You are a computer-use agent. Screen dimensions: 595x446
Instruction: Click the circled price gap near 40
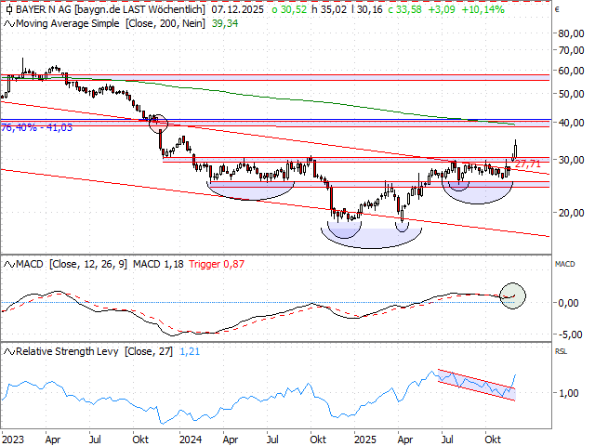pyautogui.click(x=158, y=124)
